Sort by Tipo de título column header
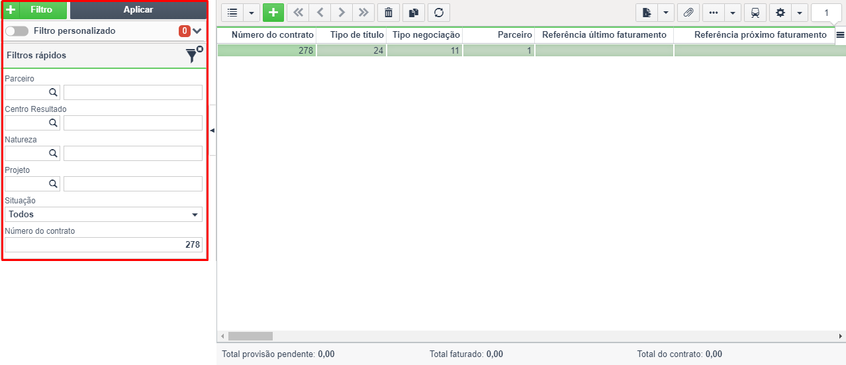846x365 pixels. point(351,34)
